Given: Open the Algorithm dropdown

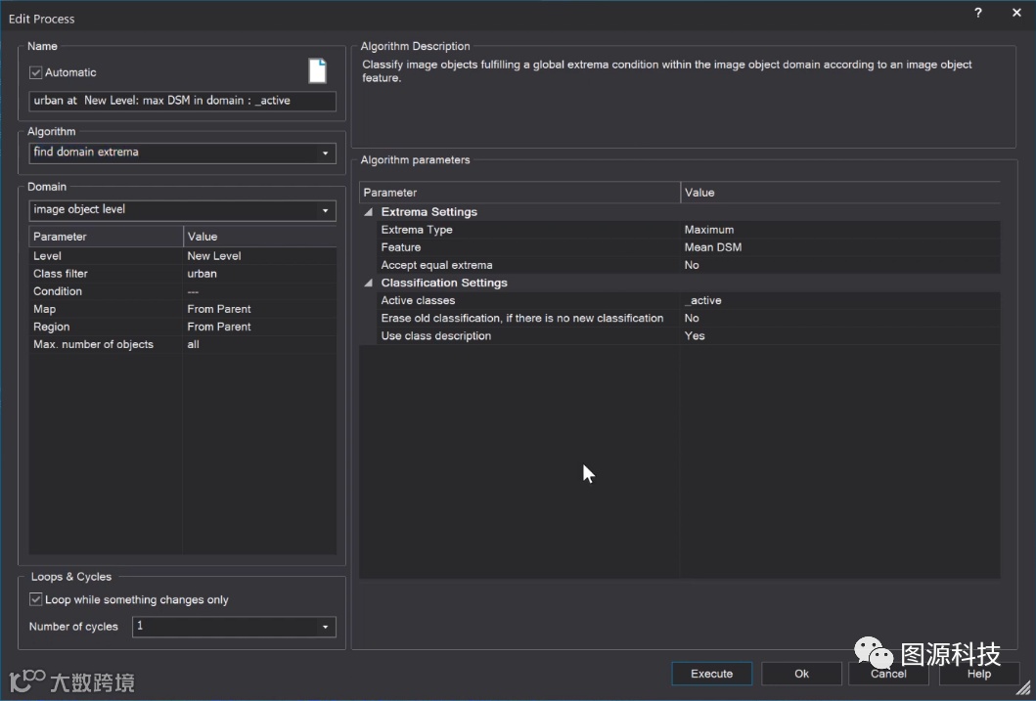Looking at the screenshot, I should (325, 153).
